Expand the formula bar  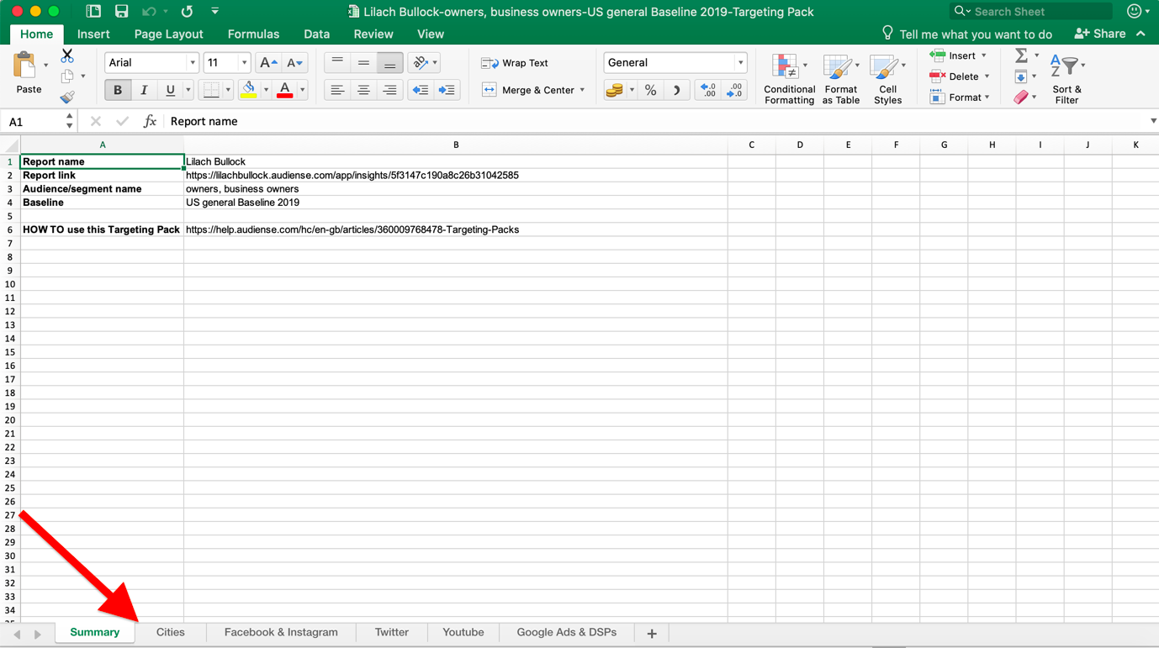coord(1153,121)
